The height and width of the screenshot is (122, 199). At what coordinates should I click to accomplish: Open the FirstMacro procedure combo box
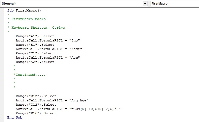pos(175,3)
